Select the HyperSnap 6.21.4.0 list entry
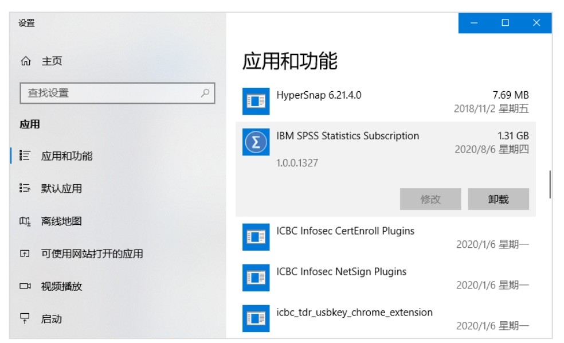564x343 pixels. coord(386,102)
